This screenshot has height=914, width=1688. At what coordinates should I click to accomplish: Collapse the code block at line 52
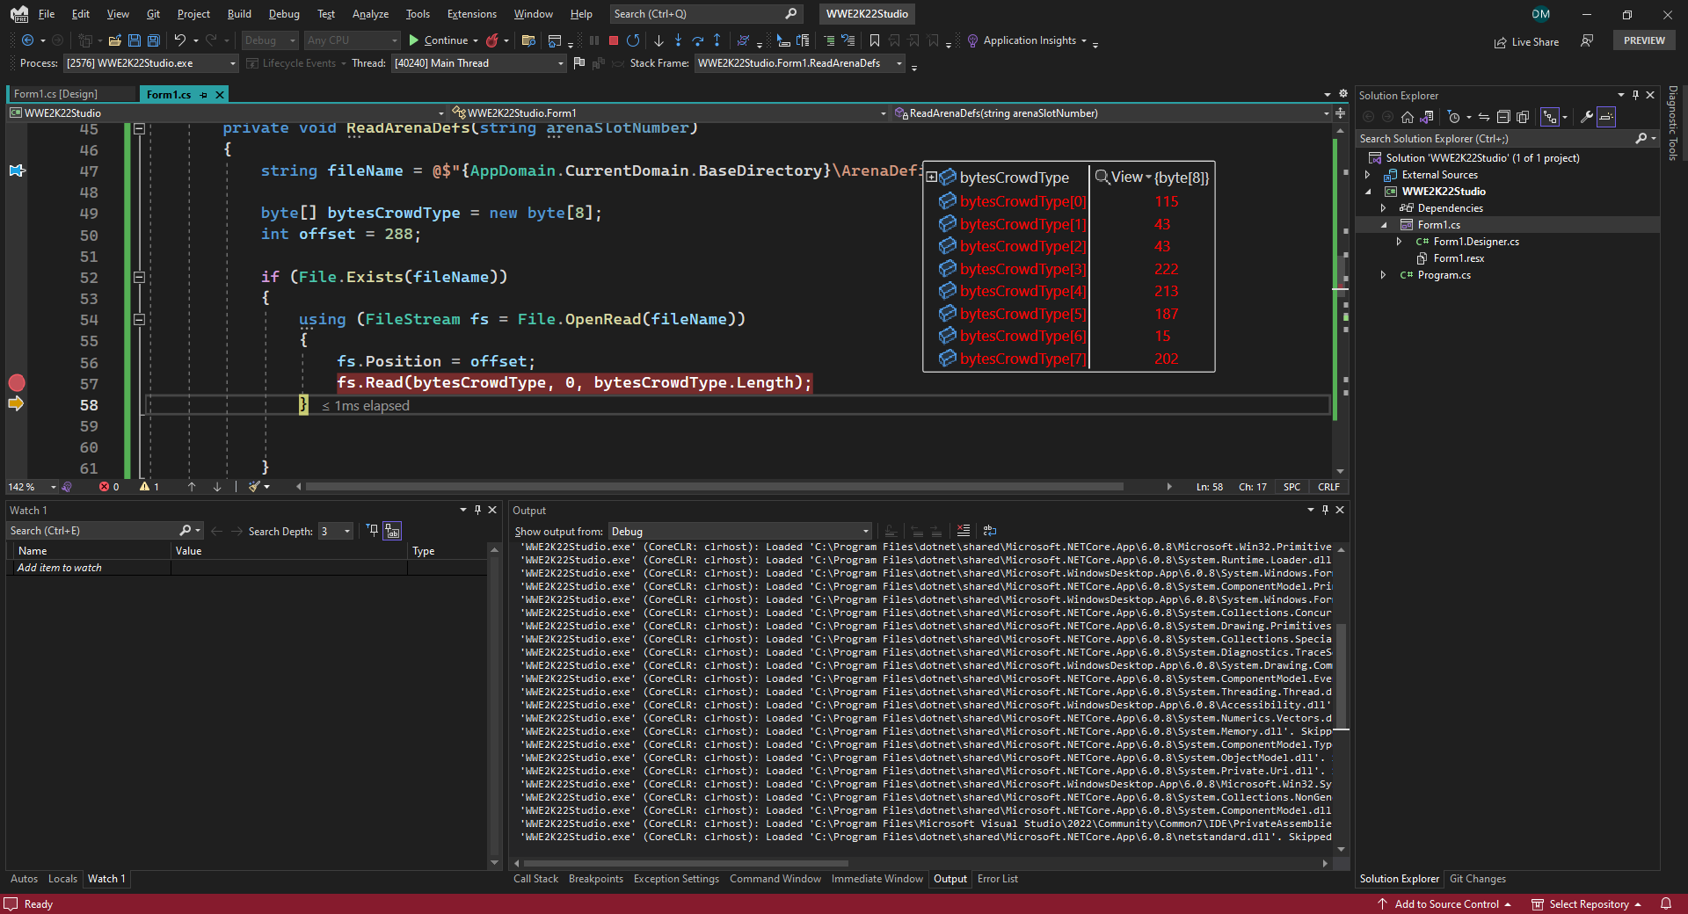click(139, 277)
